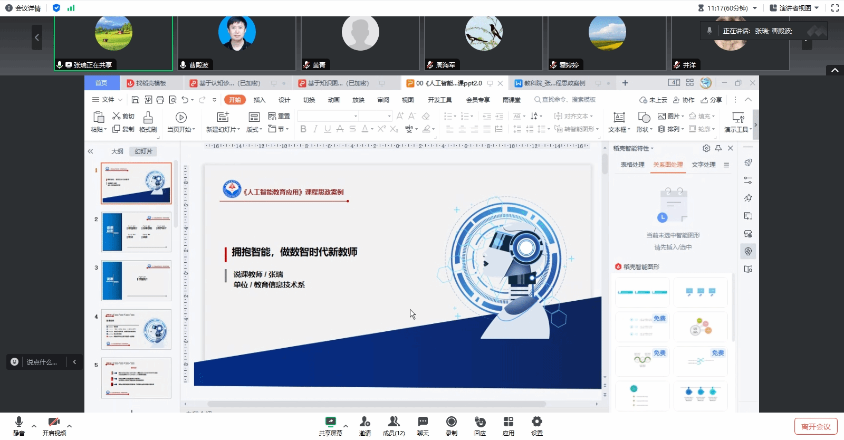Image resolution: width=844 pixels, height=440 pixels.
Task: Click the 邀请 invite icon
Action: pos(365,422)
